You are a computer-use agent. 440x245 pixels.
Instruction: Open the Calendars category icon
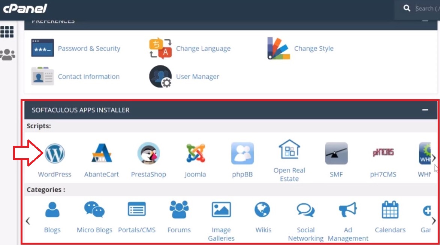(390, 209)
